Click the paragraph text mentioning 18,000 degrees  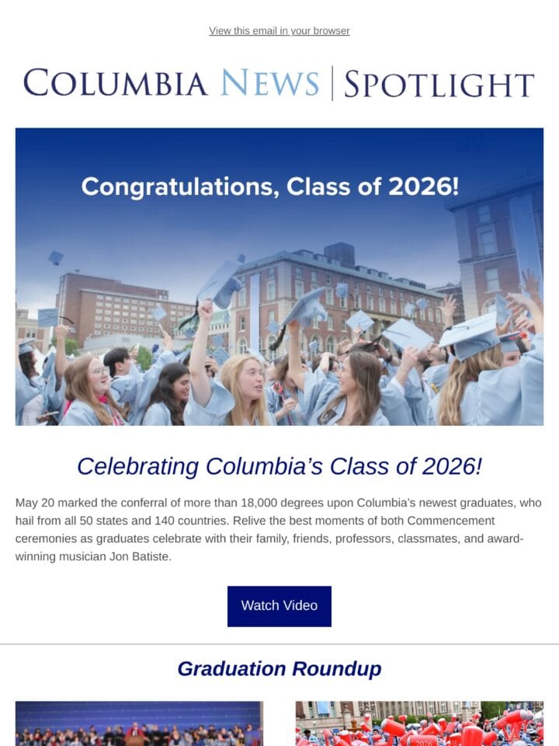click(279, 529)
